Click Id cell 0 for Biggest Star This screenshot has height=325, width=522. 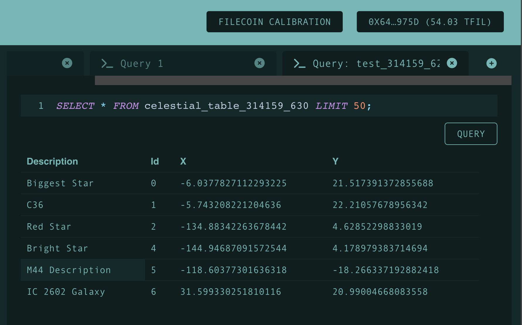point(153,183)
